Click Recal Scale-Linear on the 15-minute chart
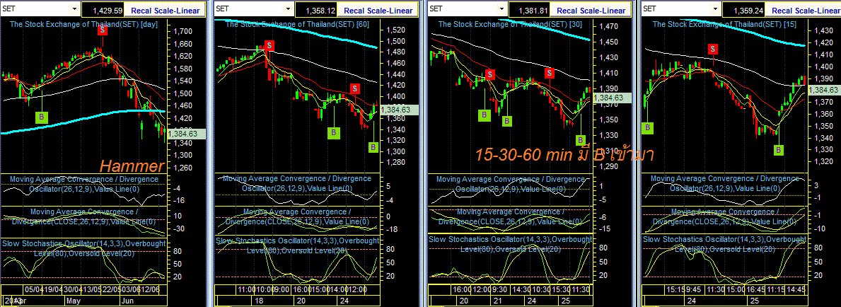Image resolution: width=841 pixels, height=307 pixels. click(804, 10)
